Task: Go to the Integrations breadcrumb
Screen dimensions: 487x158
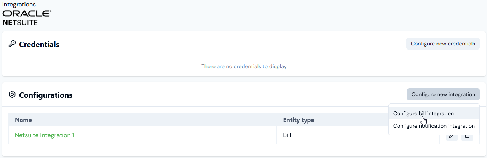Action: pos(19,5)
